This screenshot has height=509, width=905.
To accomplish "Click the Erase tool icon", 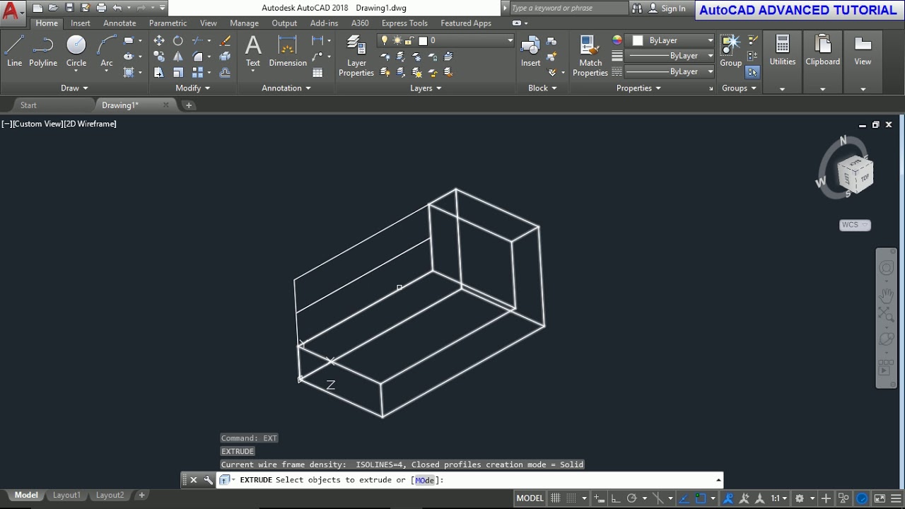I will point(226,41).
